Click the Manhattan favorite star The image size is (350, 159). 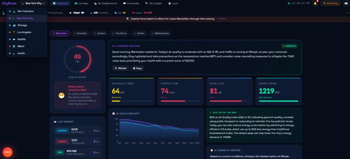(x=53, y=33)
